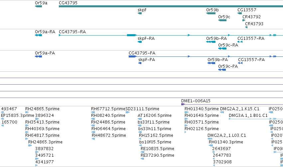Select the bs10f05.5prime EST label

(155, 142)
